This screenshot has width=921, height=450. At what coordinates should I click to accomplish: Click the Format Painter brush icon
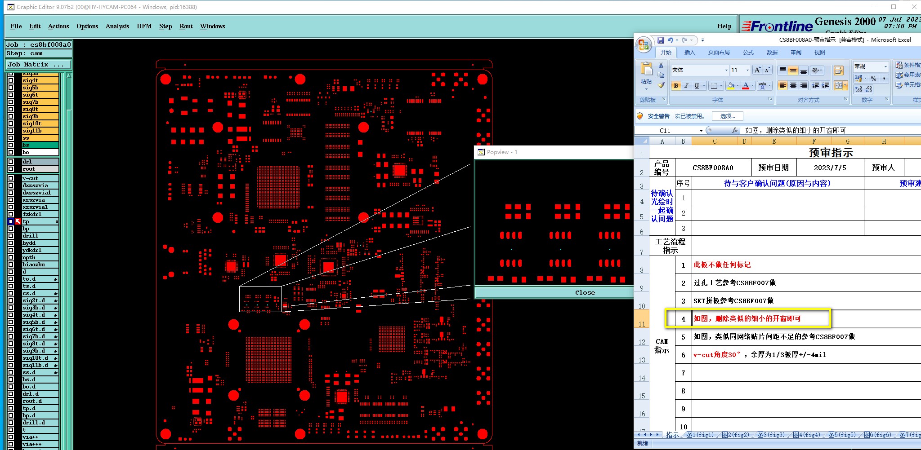[x=661, y=85]
